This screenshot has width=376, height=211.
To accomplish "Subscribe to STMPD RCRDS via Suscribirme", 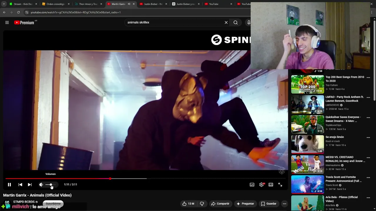I will tap(53, 203).
